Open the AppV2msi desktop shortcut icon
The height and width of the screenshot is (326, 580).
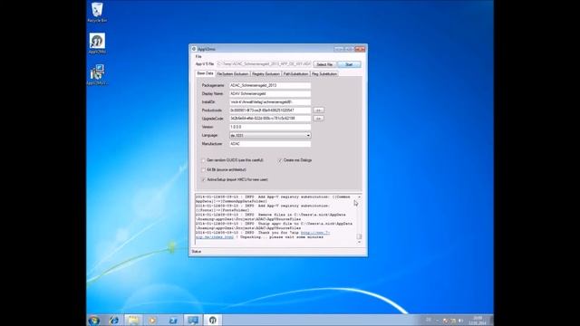[97, 43]
